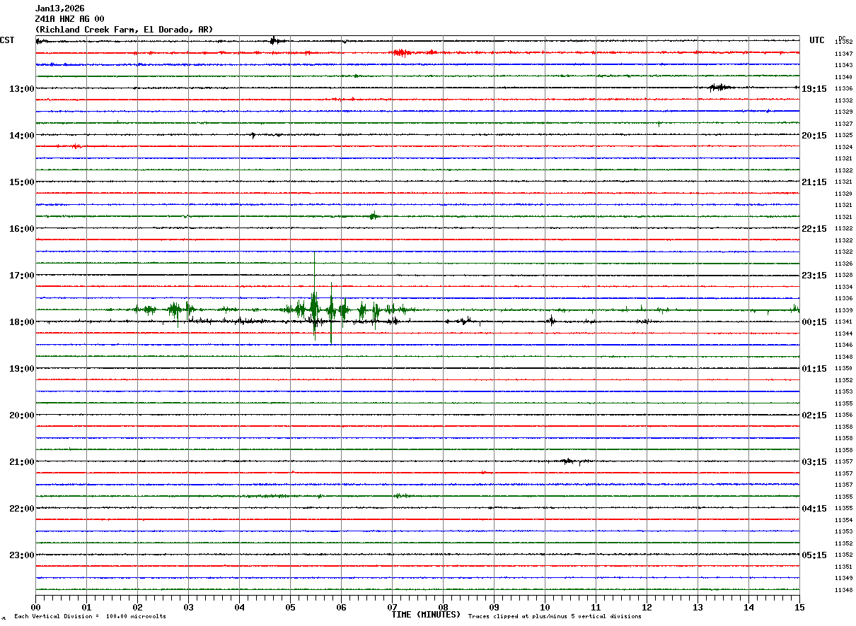Click the 18:00 CST time label
Screen dimensions: 856x626
[21, 322]
